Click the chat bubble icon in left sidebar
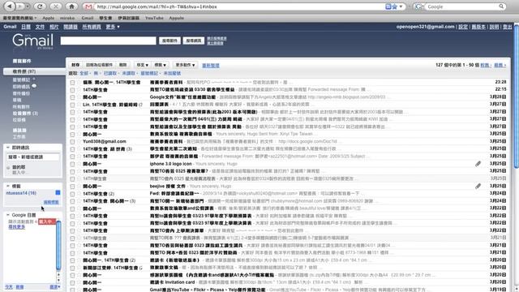 tap(34, 86)
